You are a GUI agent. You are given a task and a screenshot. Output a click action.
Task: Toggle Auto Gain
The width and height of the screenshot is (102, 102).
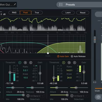click(63, 56)
